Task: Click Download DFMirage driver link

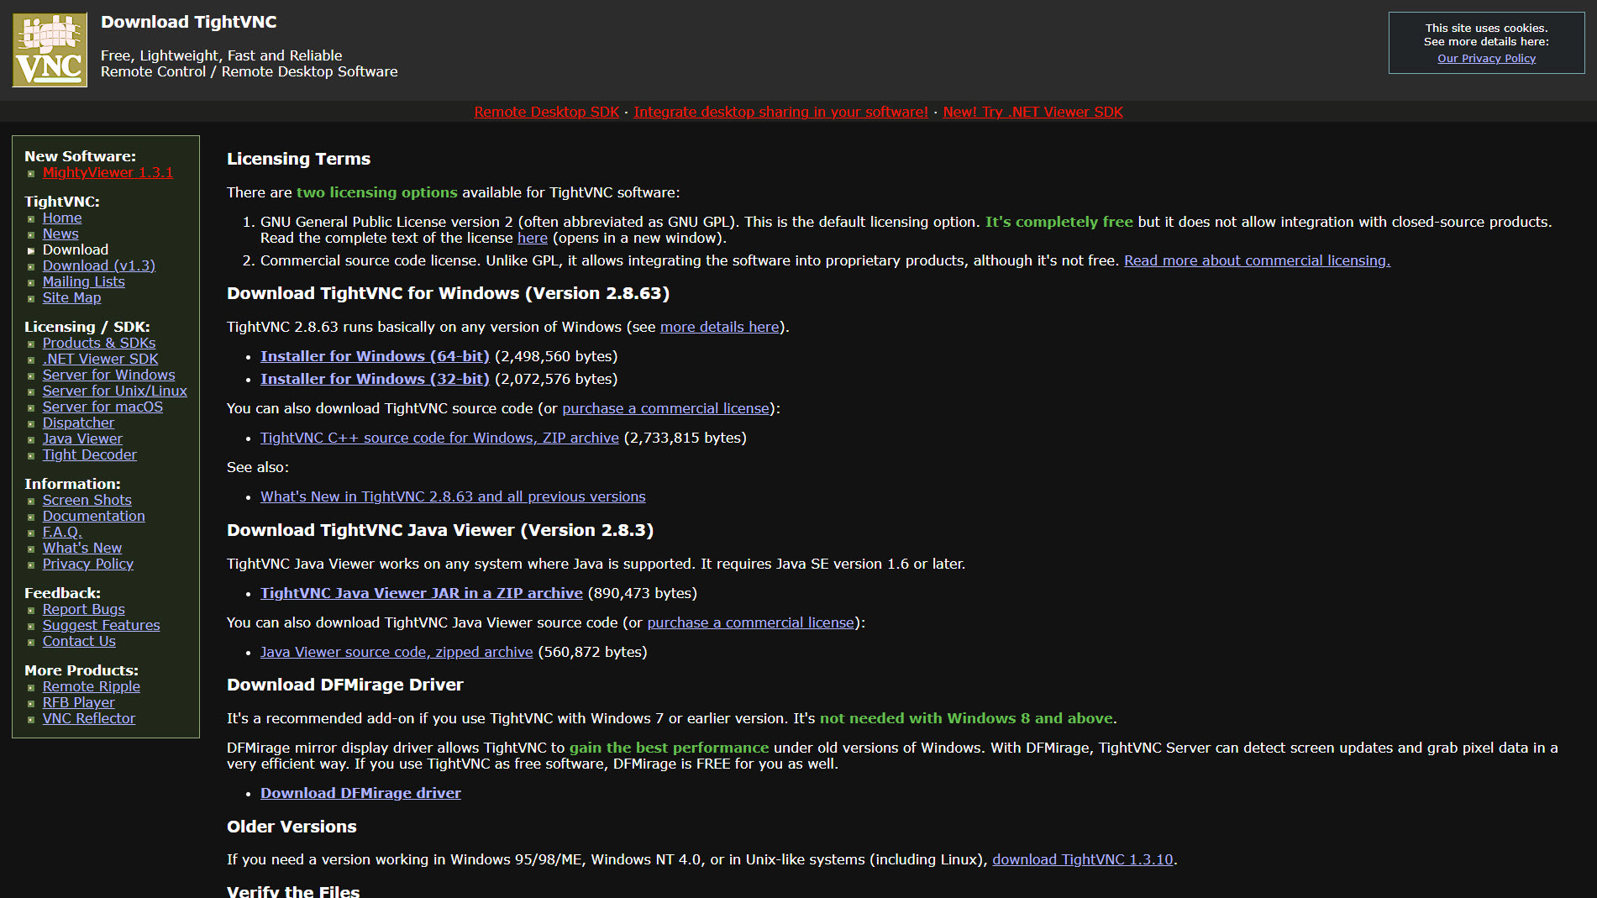Action: pos(360,793)
